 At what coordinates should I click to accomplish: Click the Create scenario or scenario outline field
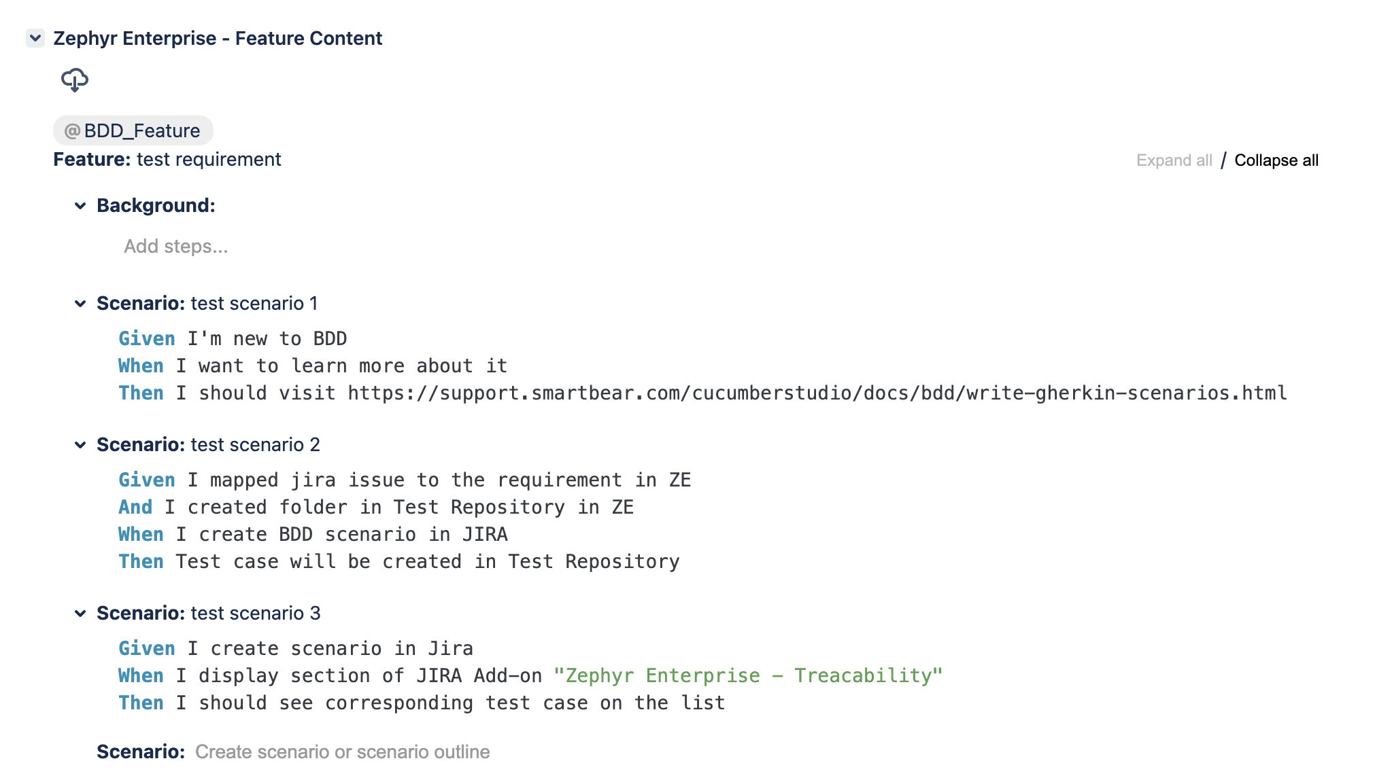click(x=342, y=751)
